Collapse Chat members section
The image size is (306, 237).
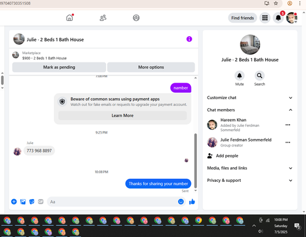coord(250,110)
